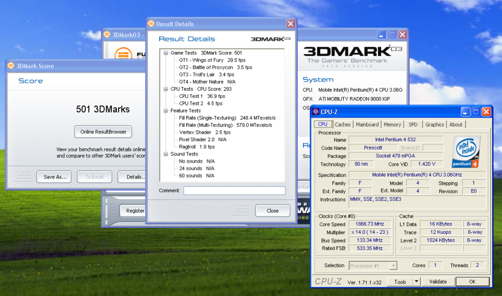Viewport: 502px width, 296px height.
Task: Minimize the 3DMark03 main window
Action: tap(381, 35)
